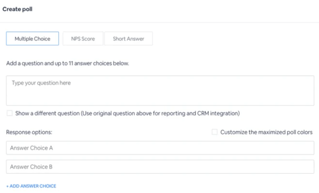Screen dimensions: 319x193
Task: Switch to the NPS Score poll type
Action: (83, 38)
